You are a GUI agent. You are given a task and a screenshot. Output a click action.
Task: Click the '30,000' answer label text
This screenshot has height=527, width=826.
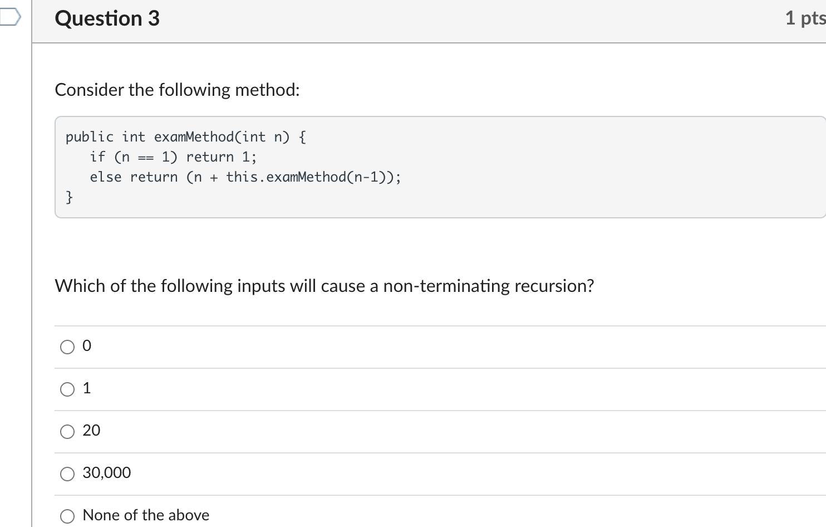click(107, 473)
